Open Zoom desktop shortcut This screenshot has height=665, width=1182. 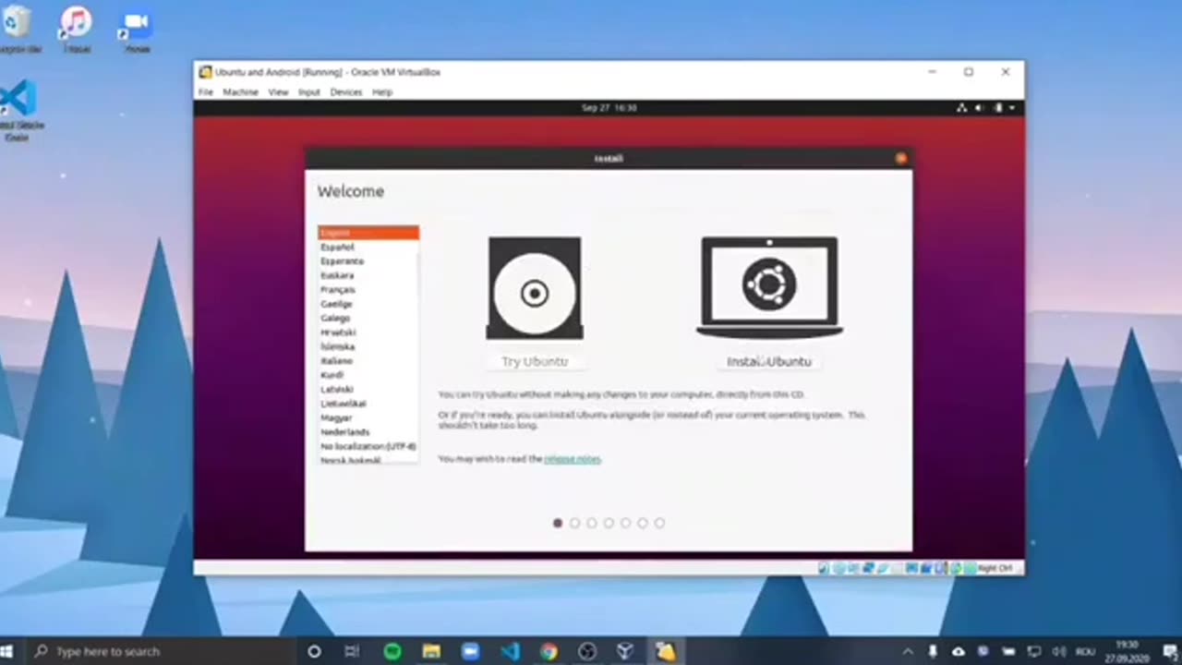tap(137, 30)
